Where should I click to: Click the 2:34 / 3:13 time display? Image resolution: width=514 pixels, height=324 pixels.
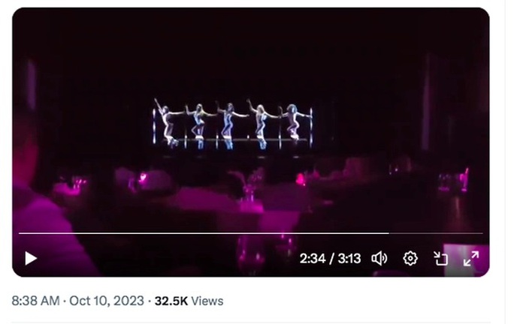pos(330,259)
